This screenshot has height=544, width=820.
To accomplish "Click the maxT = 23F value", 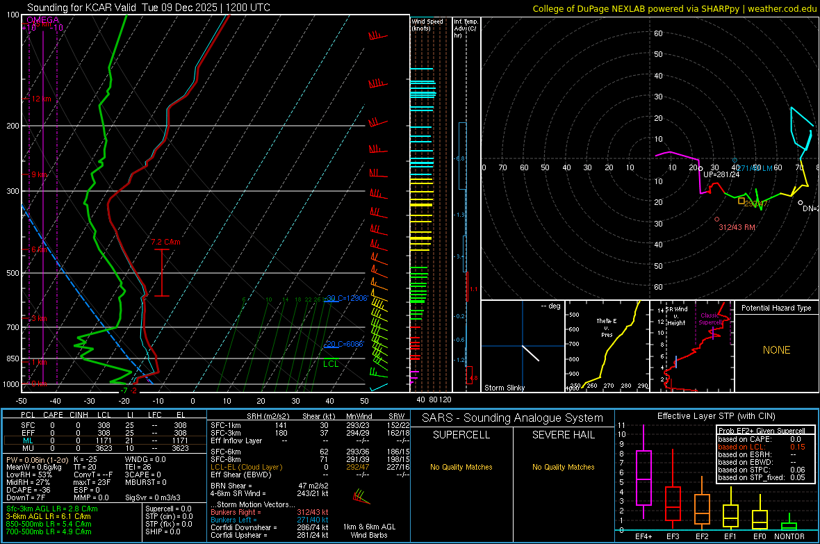I will [x=92, y=482].
